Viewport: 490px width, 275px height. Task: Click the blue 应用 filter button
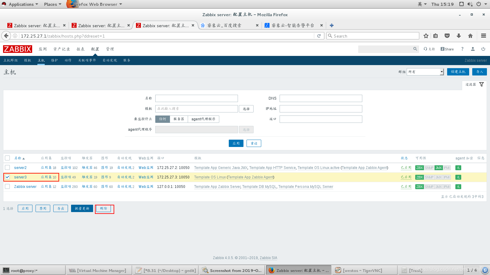click(x=236, y=143)
